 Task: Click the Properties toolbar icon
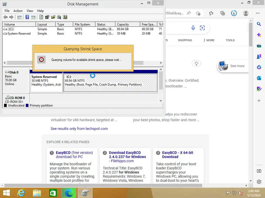coord(47,17)
